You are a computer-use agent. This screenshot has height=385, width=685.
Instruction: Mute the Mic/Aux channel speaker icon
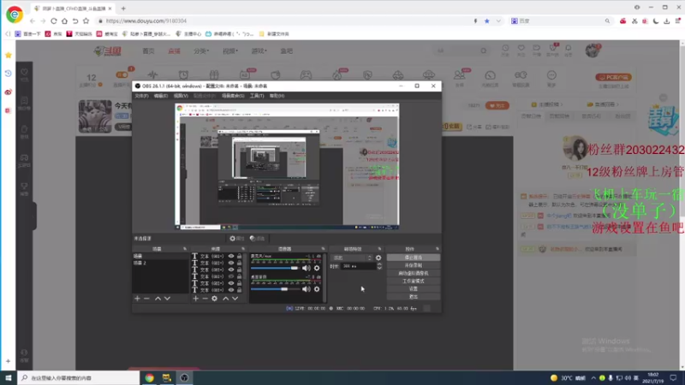pyautogui.click(x=307, y=268)
